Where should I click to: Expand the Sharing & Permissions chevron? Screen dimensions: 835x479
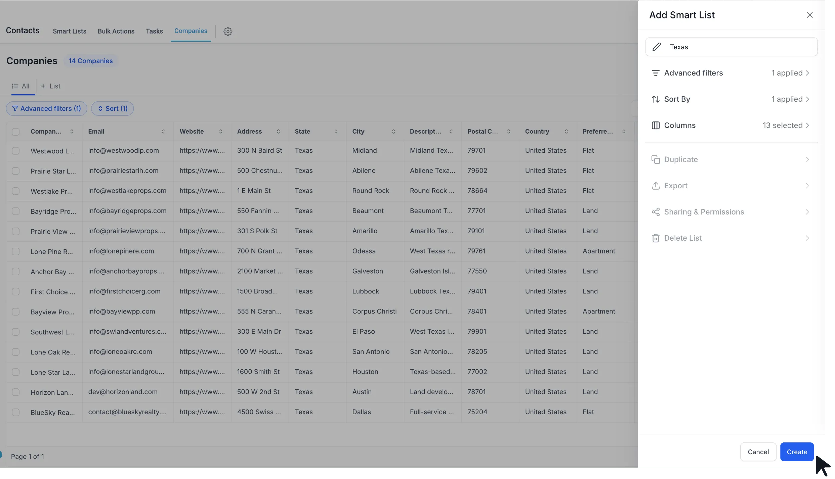coord(807,212)
